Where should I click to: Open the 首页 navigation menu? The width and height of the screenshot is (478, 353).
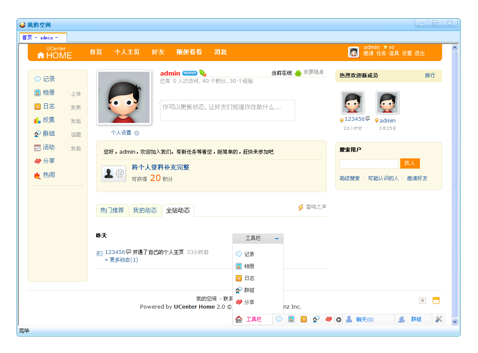[x=96, y=52]
